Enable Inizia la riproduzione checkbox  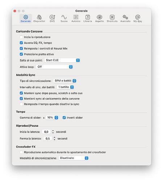tap(21, 37)
